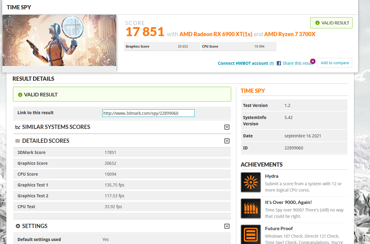The width and height of the screenshot is (370, 244).
Task: Collapse the Detailed Scores section
Action: pos(227,141)
